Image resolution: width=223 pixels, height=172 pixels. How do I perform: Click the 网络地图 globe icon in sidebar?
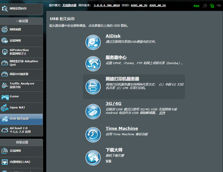click(x=5, y=29)
